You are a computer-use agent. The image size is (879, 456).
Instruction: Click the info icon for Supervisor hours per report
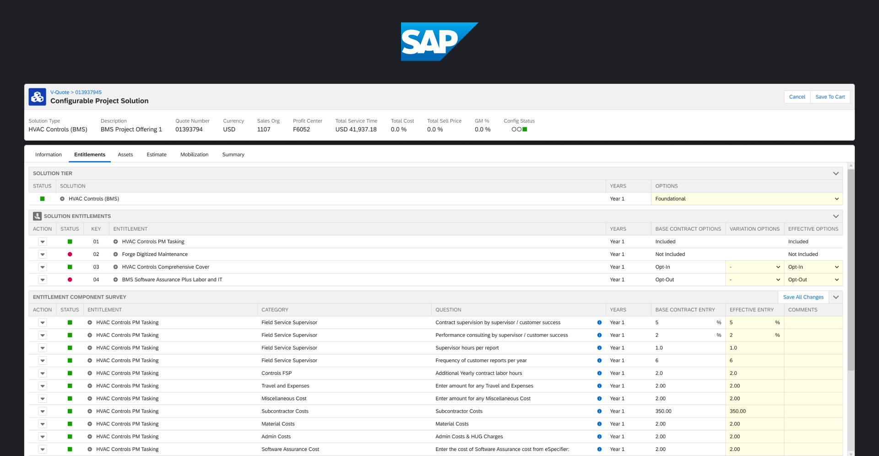point(599,348)
